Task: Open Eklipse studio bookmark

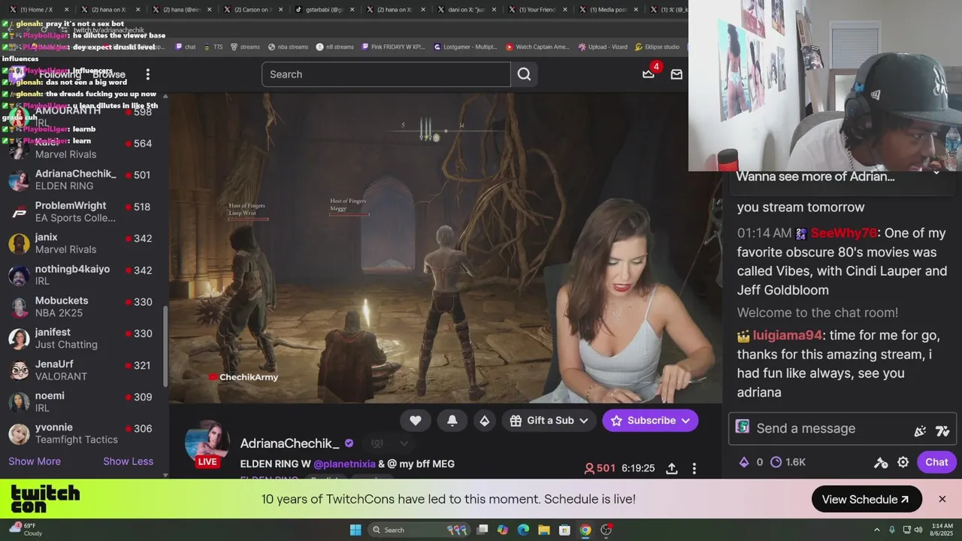Action: [x=658, y=47]
